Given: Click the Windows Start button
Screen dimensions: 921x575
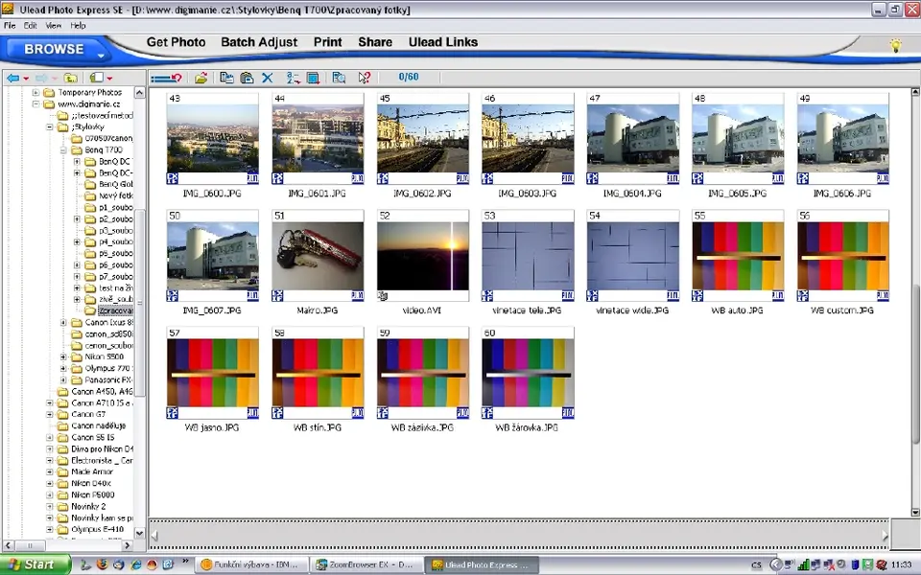Looking at the screenshot, I should pos(32,564).
